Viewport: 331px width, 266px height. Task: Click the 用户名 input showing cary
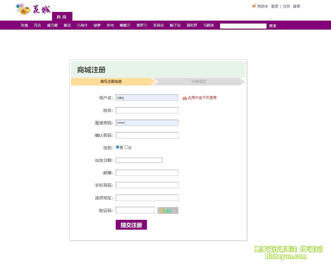tap(147, 97)
